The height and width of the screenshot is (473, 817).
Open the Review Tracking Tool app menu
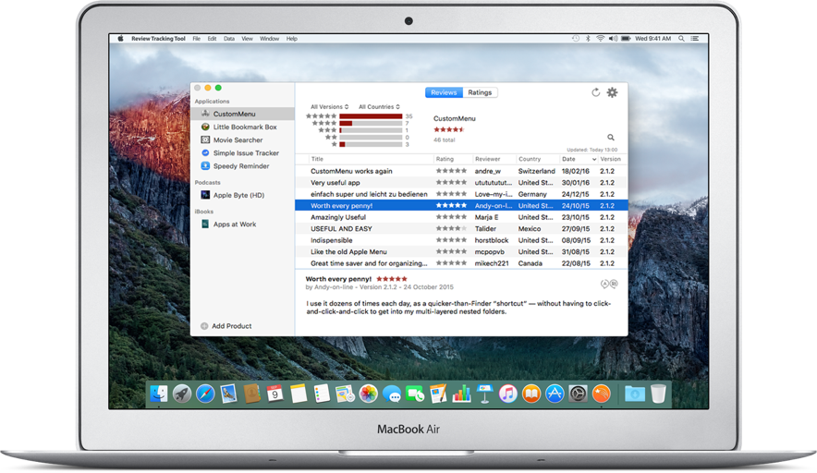pos(158,39)
